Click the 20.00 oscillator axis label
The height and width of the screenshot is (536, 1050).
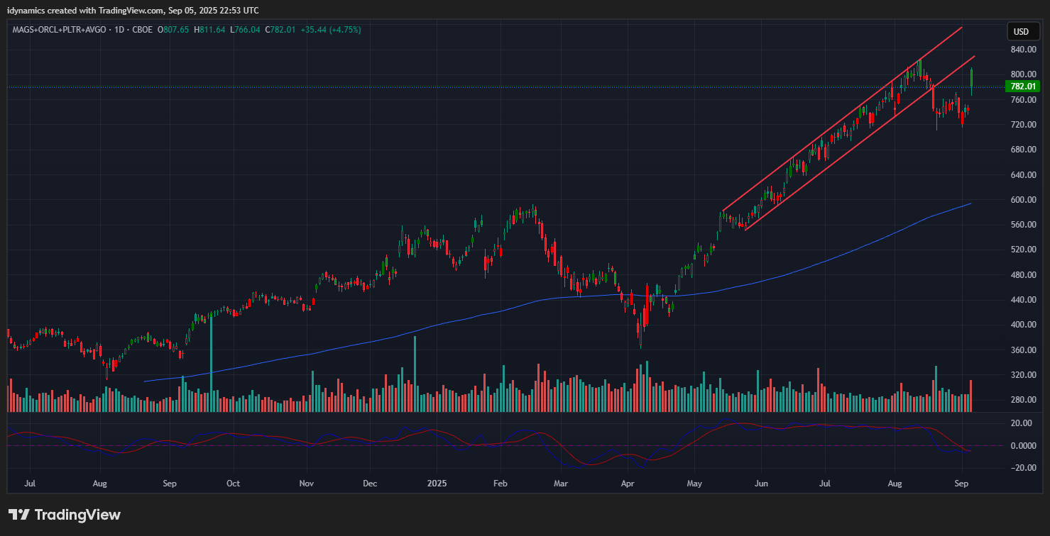(1022, 423)
